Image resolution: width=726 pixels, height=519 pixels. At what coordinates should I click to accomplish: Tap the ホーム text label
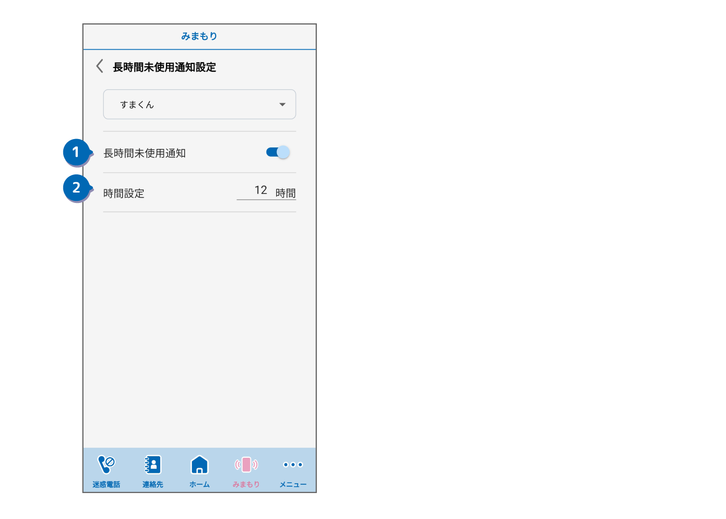(x=200, y=484)
